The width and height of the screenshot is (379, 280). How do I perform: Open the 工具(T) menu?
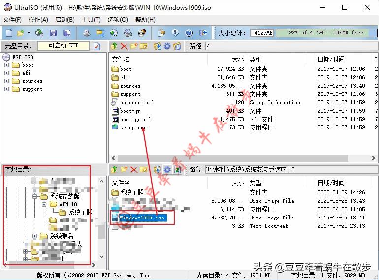pyautogui.click(x=91, y=20)
